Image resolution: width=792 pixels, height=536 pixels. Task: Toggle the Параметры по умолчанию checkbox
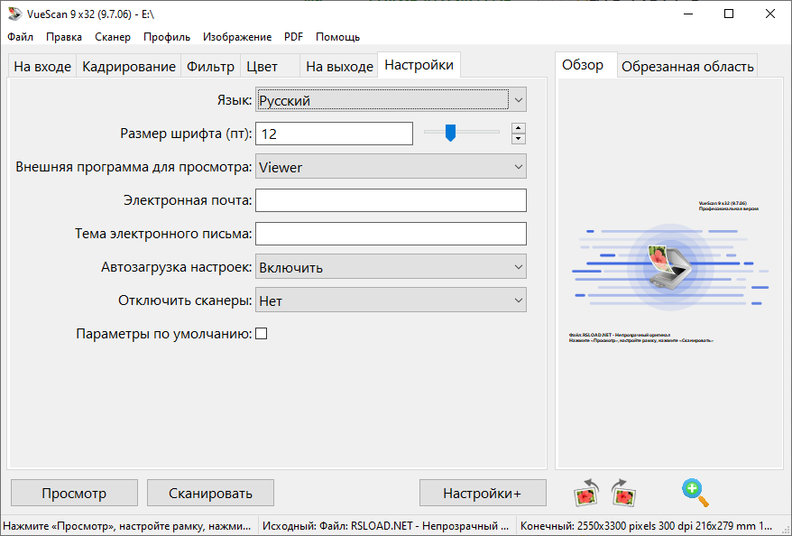[x=261, y=334]
